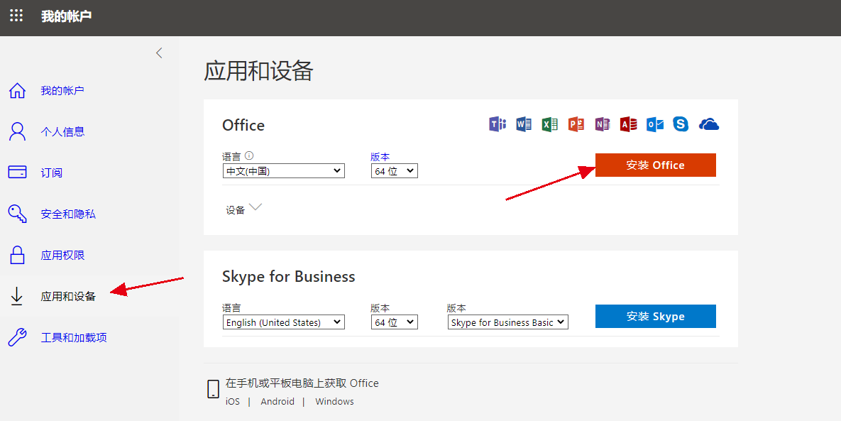Follow the Android link
Image resolution: width=841 pixels, height=421 pixels.
click(277, 401)
